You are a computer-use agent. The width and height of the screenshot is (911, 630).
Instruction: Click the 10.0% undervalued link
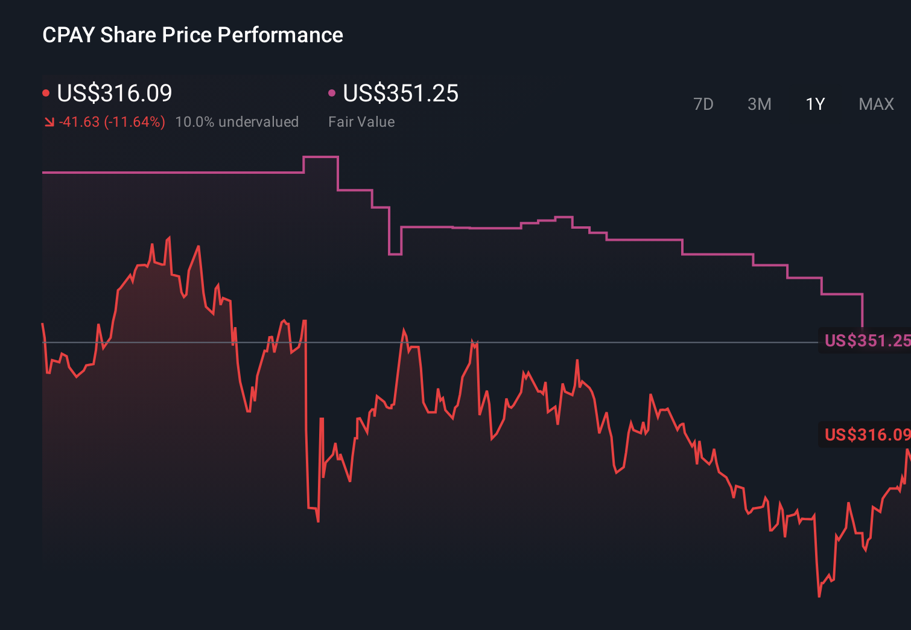tap(237, 121)
